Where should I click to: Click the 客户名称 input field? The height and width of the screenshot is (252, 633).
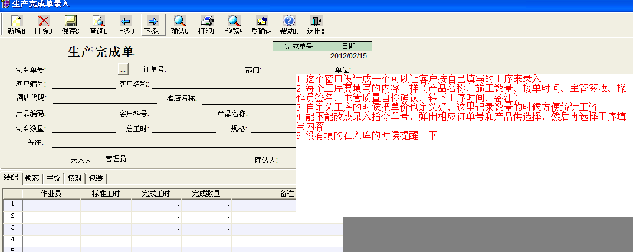(x=224, y=84)
